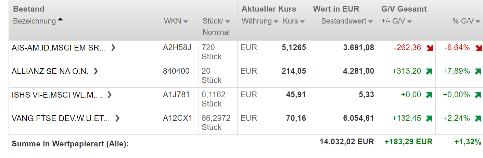This screenshot has height=158, width=483.
Task: Click green up arrow beside +313,20
Action: tap(429, 72)
